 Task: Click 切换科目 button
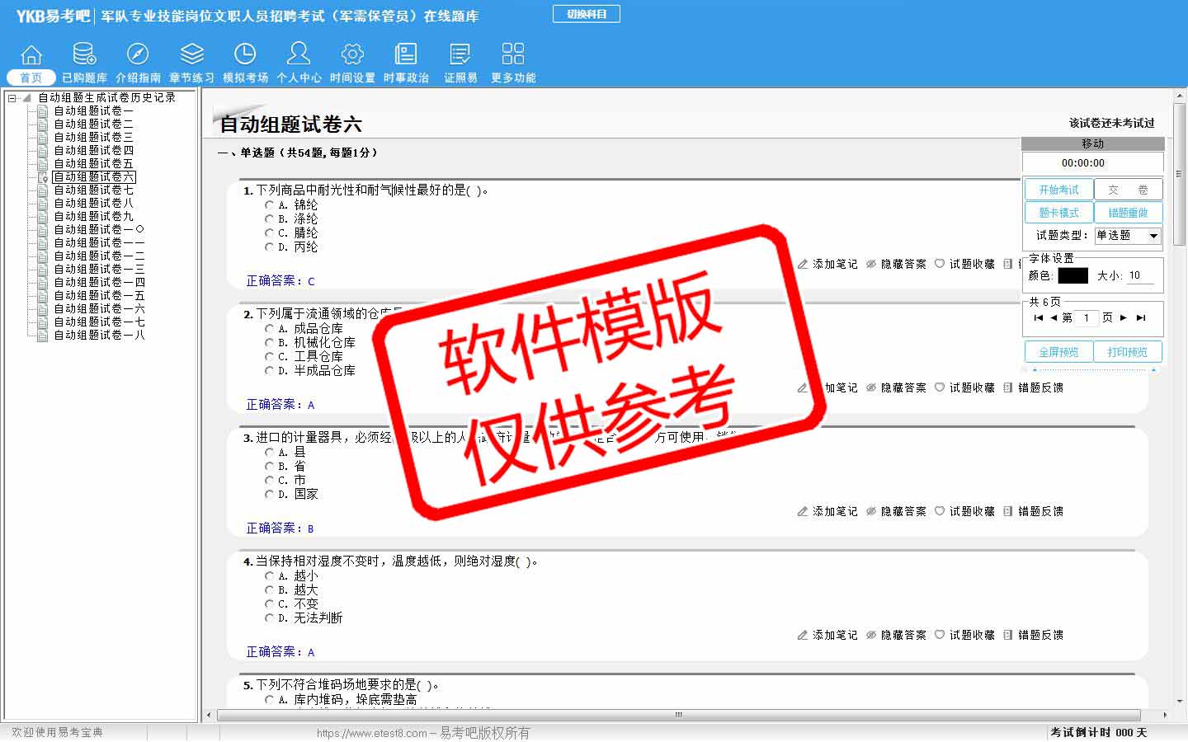(x=587, y=14)
